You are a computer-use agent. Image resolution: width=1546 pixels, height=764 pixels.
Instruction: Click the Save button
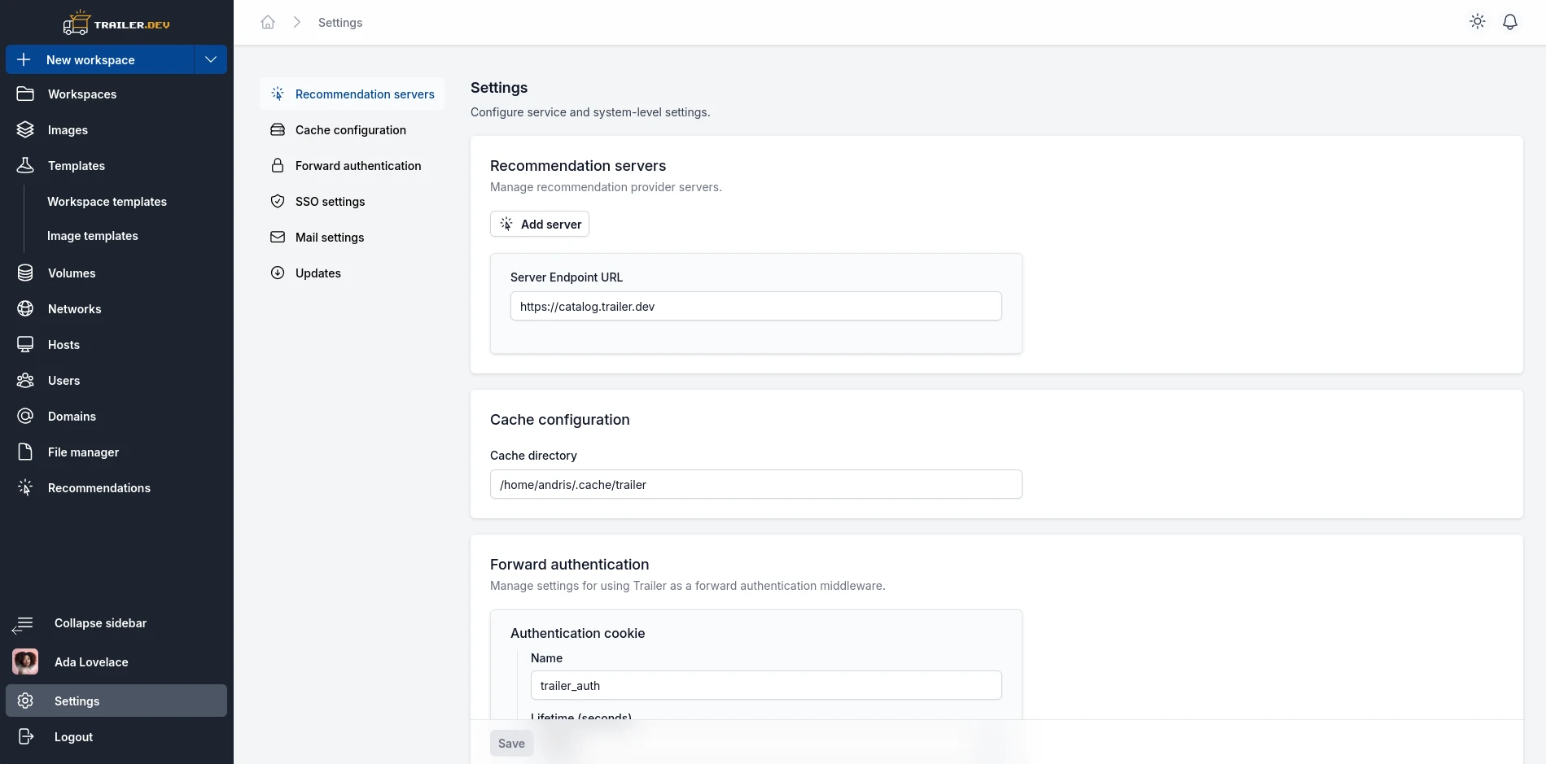pyautogui.click(x=511, y=743)
